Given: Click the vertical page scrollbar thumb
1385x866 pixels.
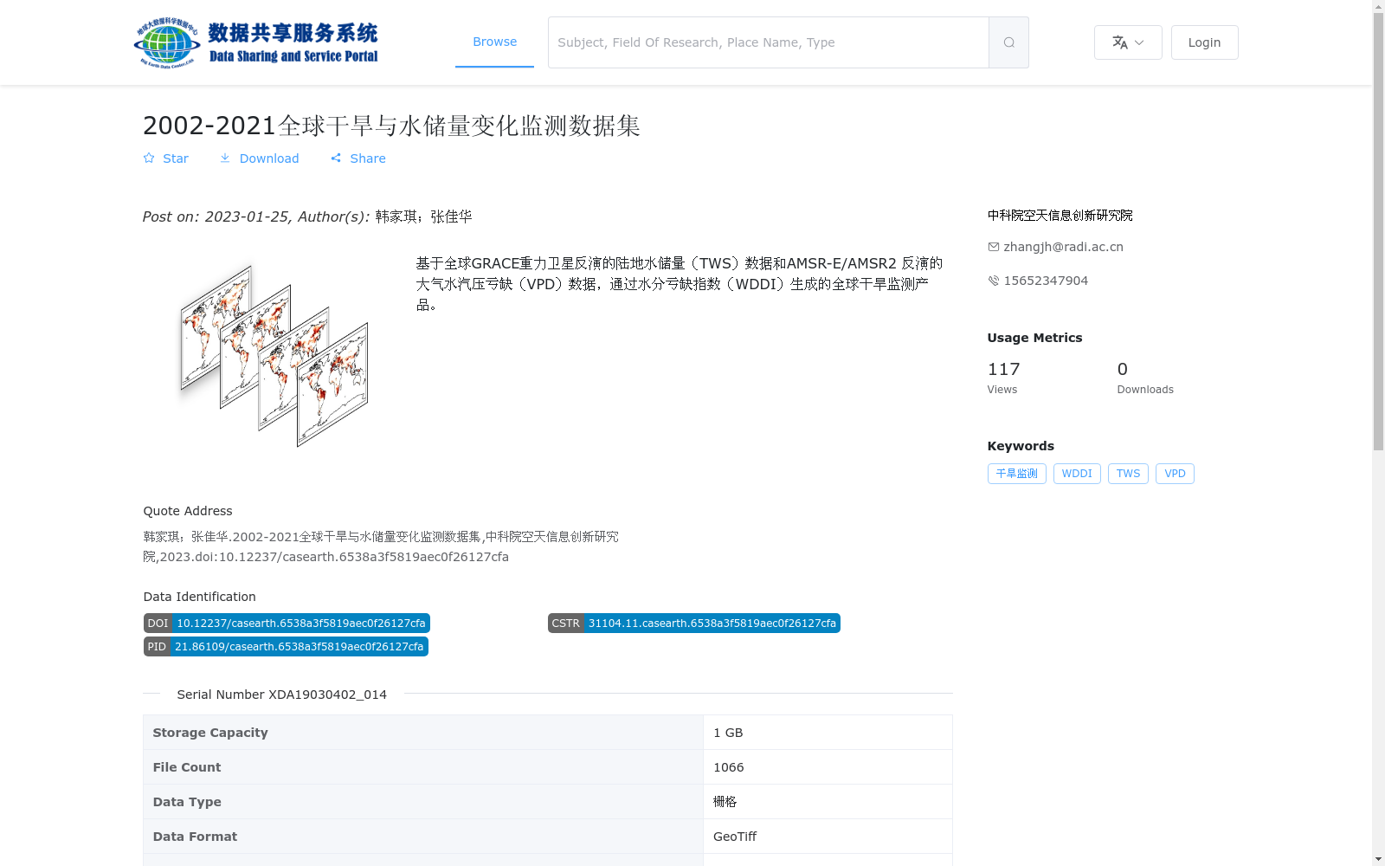Looking at the screenshot, I should click(1378, 232).
